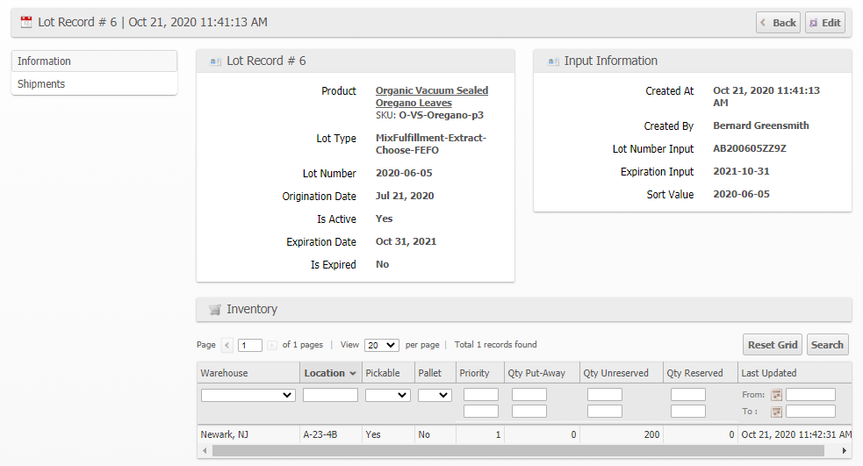Open the To date calendar picker icon
This screenshot has width=863, height=466.
click(x=776, y=412)
